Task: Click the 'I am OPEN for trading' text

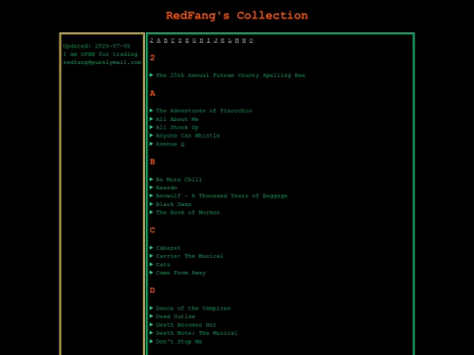Action: point(100,54)
